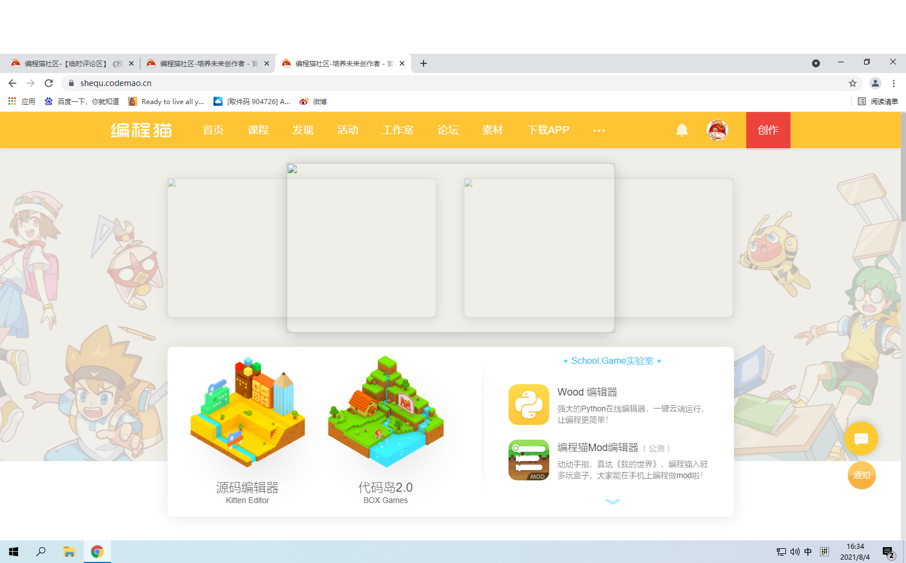Close the 临时评论区 browser tab
906x563 pixels.
pyautogui.click(x=131, y=64)
